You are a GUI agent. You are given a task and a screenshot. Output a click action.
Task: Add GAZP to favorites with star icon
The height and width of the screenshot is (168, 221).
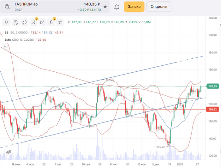pyautogui.click(x=105, y=7)
